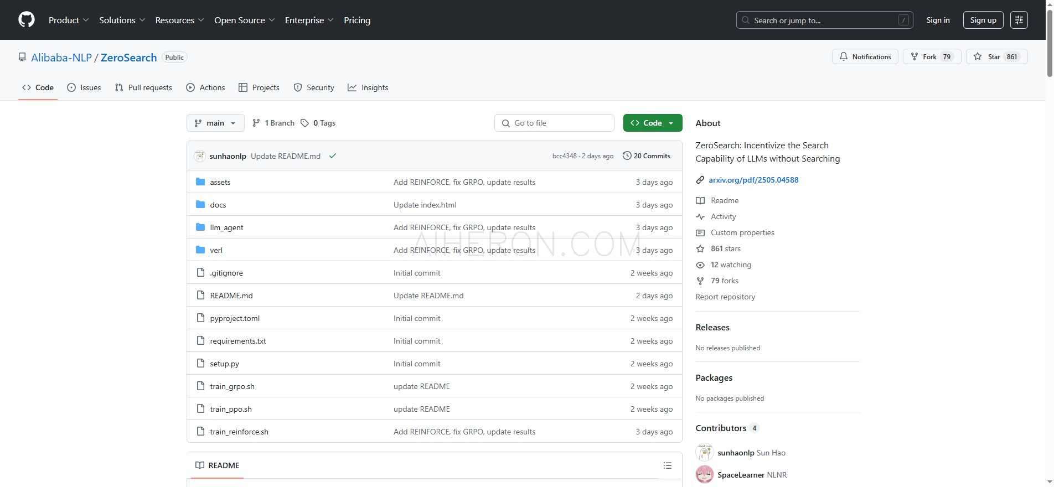The width and height of the screenshot is (1054, 487).
Task: Switch to the Code tab
Action: click(x=38, y=87)
